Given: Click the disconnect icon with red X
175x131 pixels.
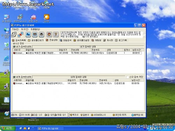Looking at the screenshot, I should click(21, 35).
